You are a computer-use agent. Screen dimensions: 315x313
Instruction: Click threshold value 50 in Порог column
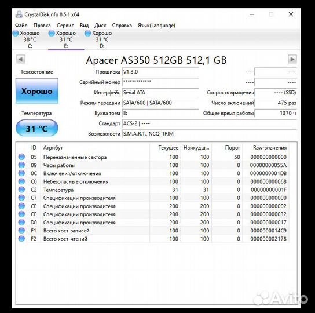pyautogui.click(x=237, y=157)
